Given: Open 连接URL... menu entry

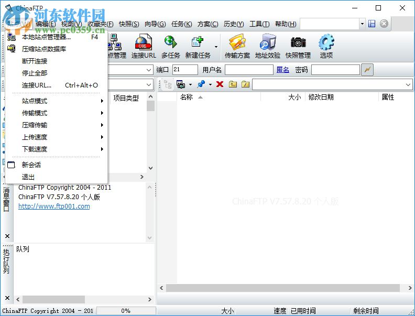Looking at the screenshot, I should point(56,85).
